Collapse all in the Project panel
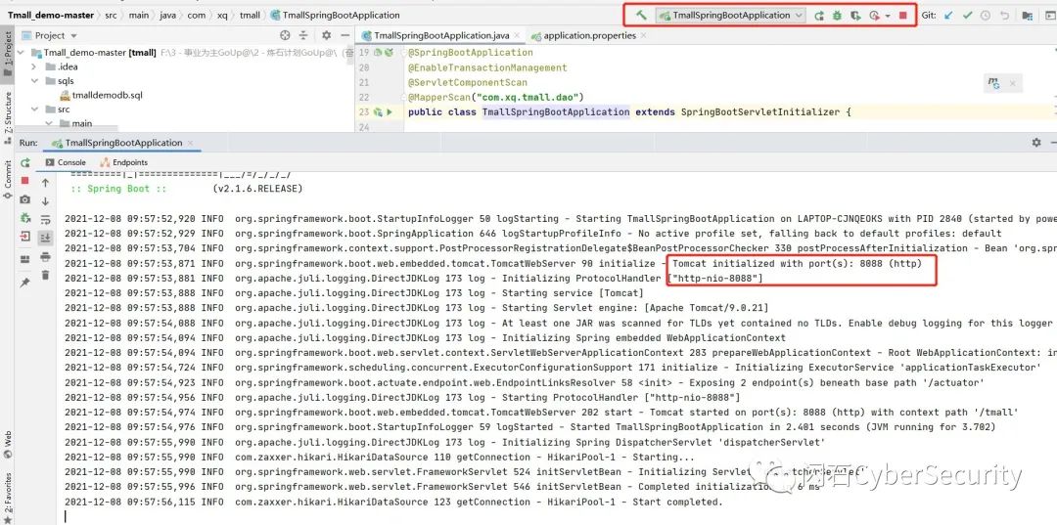 click(x=303, y=35)
